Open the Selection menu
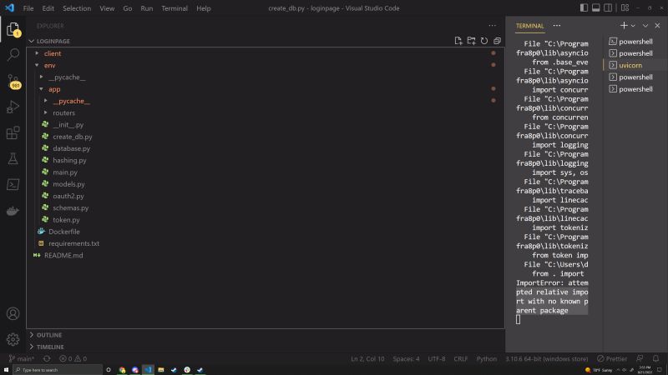The height and width of the screenshot is (375, 668). point(77,8)
